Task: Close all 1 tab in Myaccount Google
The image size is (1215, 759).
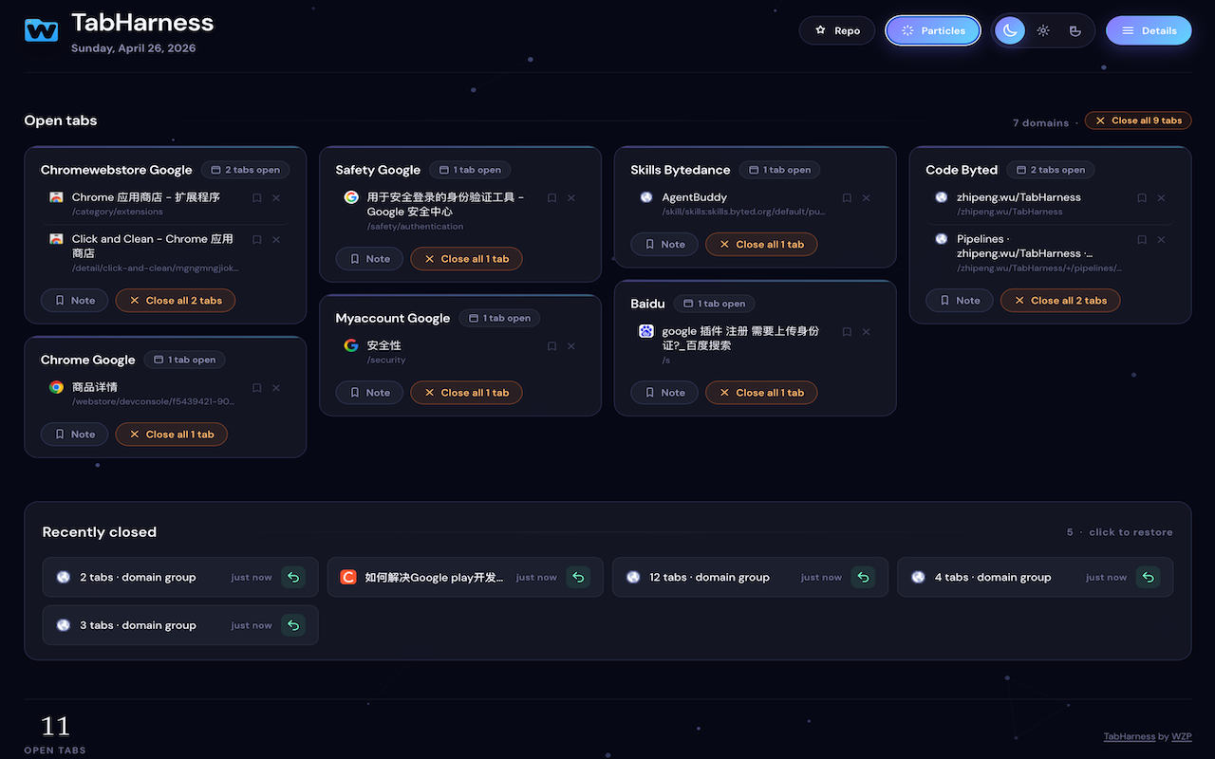Action: 467,393
